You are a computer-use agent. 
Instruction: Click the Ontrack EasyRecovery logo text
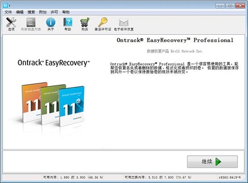[x=54, y=63]
